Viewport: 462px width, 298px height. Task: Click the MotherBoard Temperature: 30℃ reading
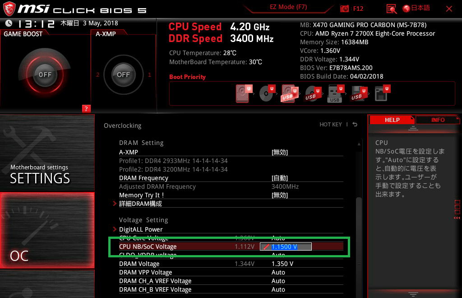(x=216, y=62)
